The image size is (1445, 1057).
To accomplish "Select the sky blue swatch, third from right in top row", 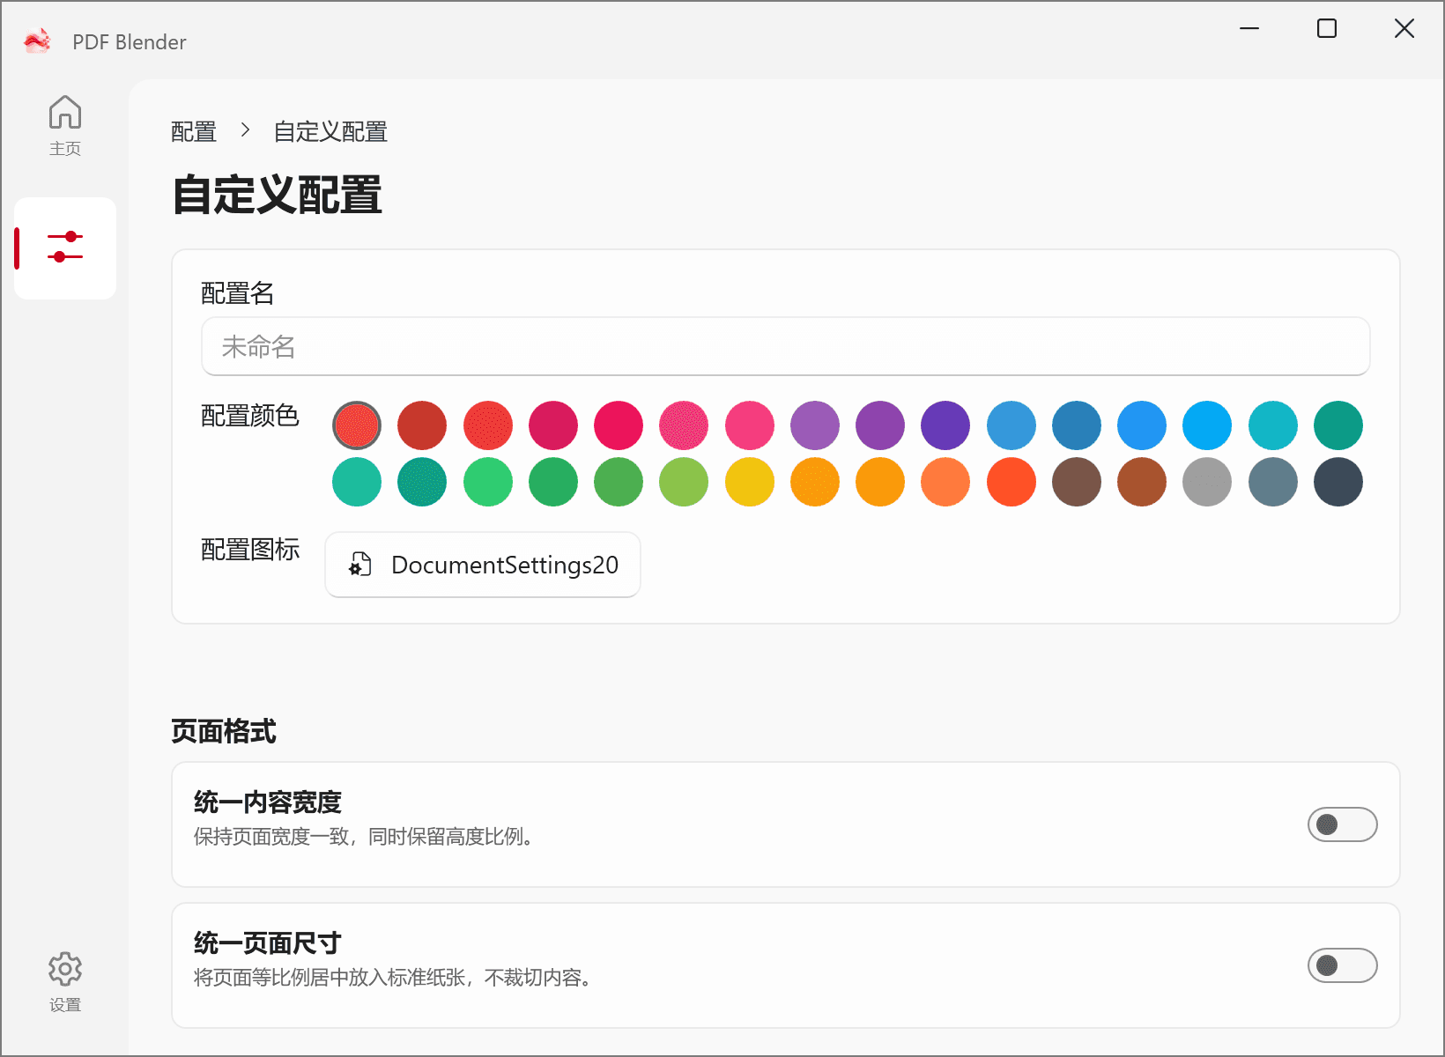I will [x=1207, y=425].
